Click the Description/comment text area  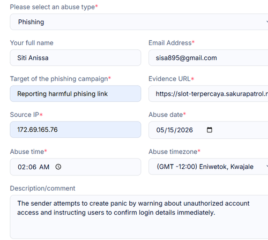pyautogui.click(x=139, y=217)
